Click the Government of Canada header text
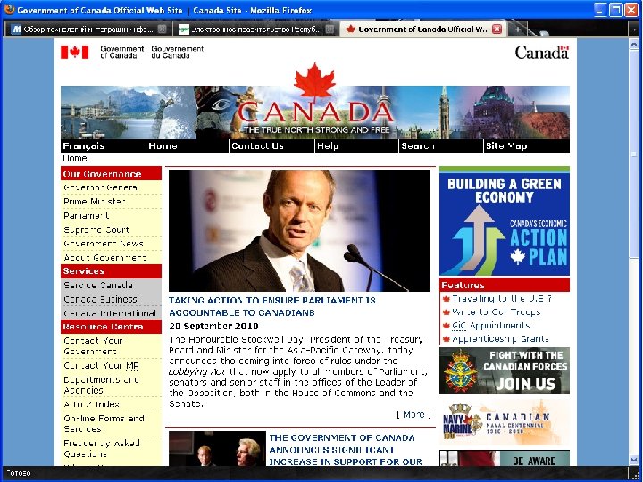Viewport: 643px width, 482px height. click(121, 52)
